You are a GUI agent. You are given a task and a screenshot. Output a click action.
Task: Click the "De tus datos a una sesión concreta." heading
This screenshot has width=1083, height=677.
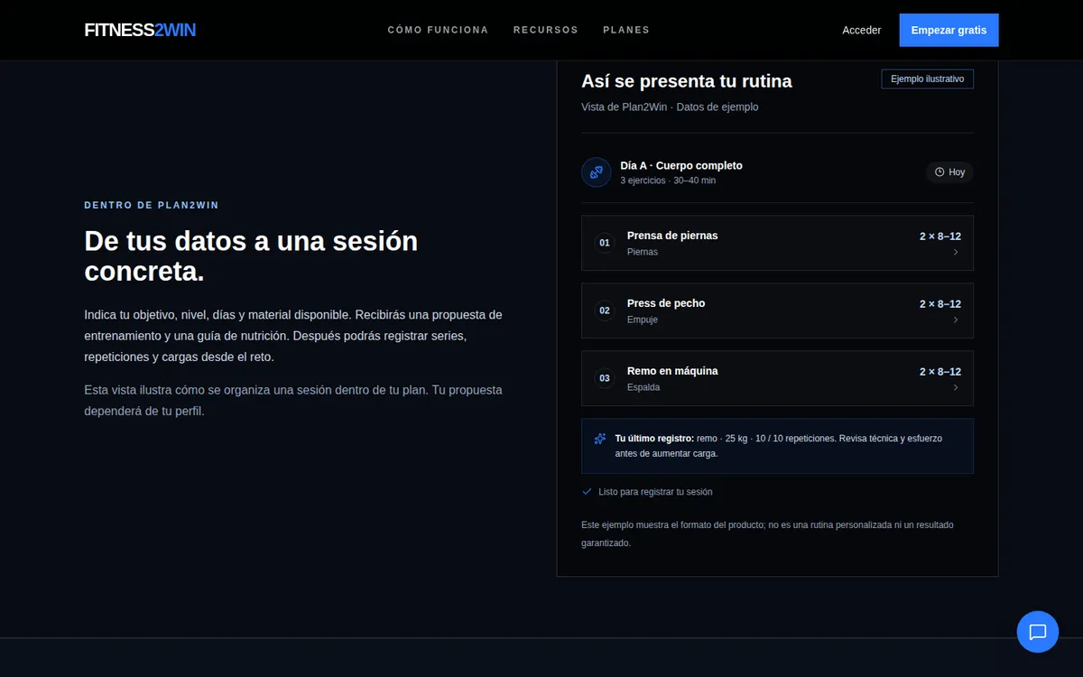[251, 255]
